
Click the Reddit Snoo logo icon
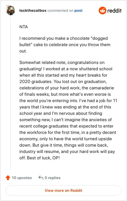(103, 10)
